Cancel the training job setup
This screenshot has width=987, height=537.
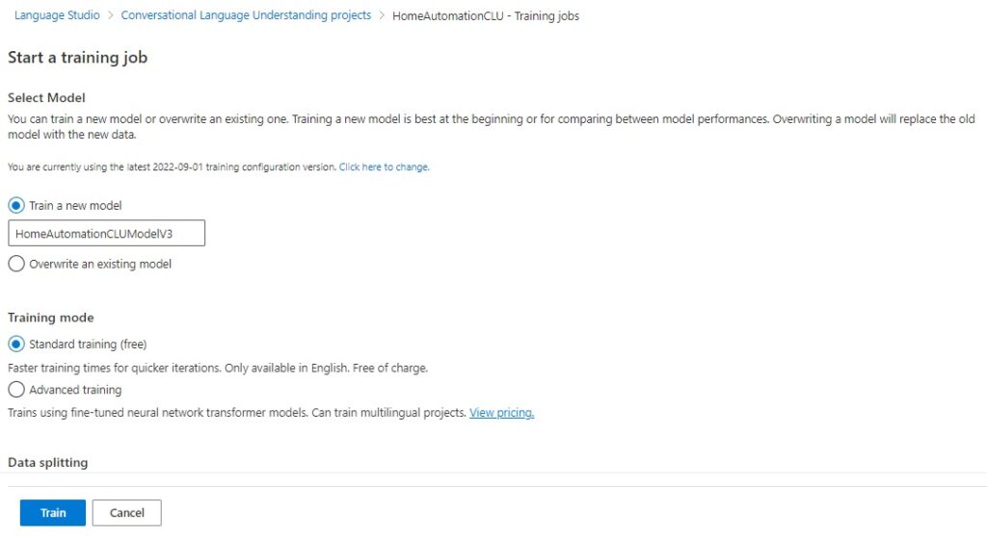point(126,513)
